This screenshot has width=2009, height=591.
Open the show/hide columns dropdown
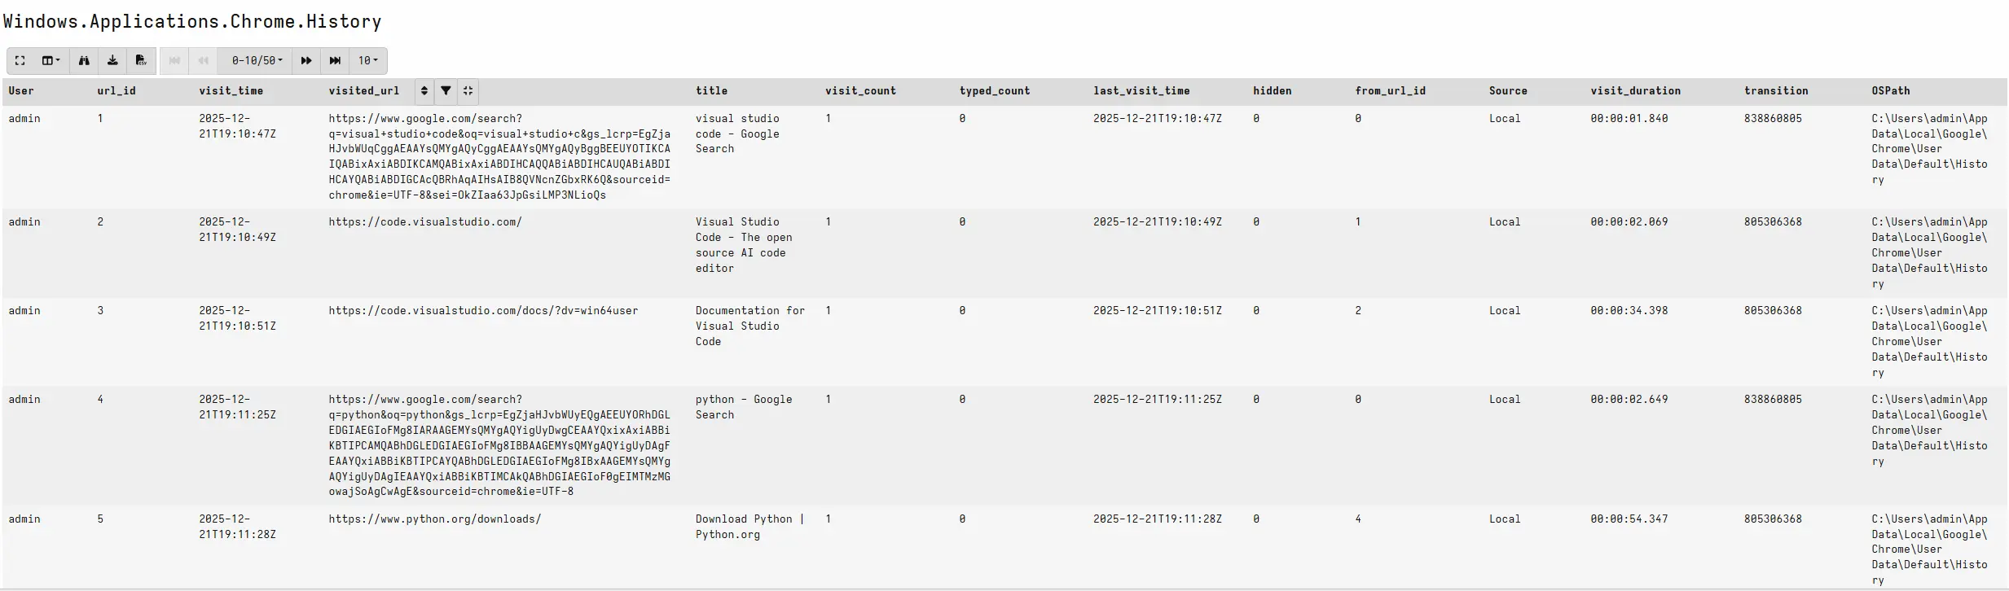[x=51, y=60]
